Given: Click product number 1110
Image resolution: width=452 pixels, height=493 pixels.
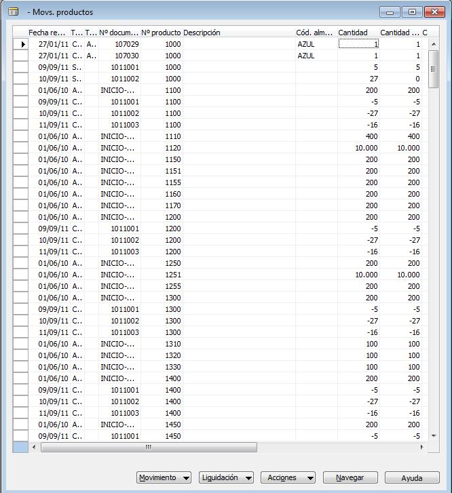Looking at the screenshot, I should [x=173, y=136].
